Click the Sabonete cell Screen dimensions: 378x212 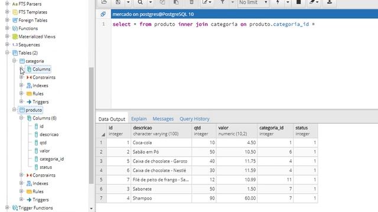tap(161, 189)
